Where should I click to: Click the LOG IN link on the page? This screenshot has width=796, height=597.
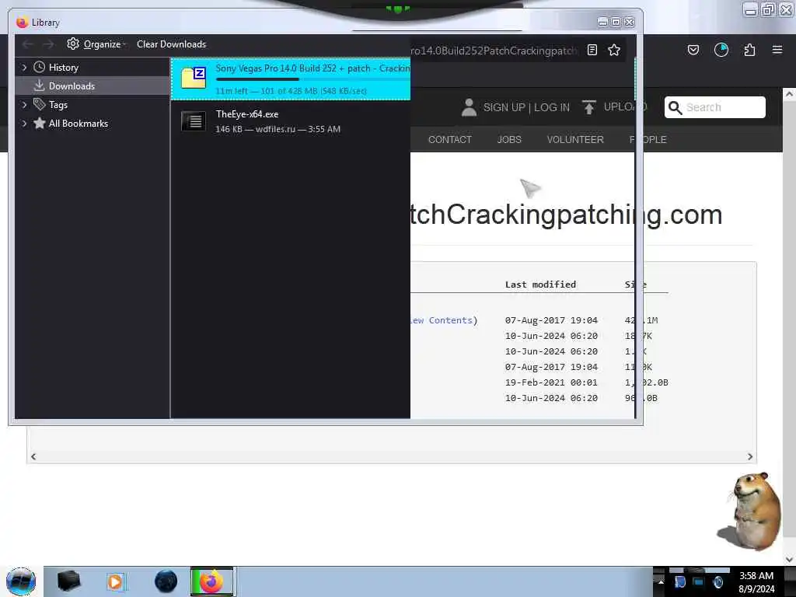tap(552, 107)
